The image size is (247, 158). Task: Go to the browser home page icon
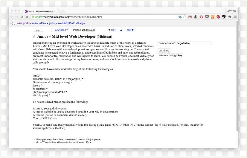coord(27,17)
